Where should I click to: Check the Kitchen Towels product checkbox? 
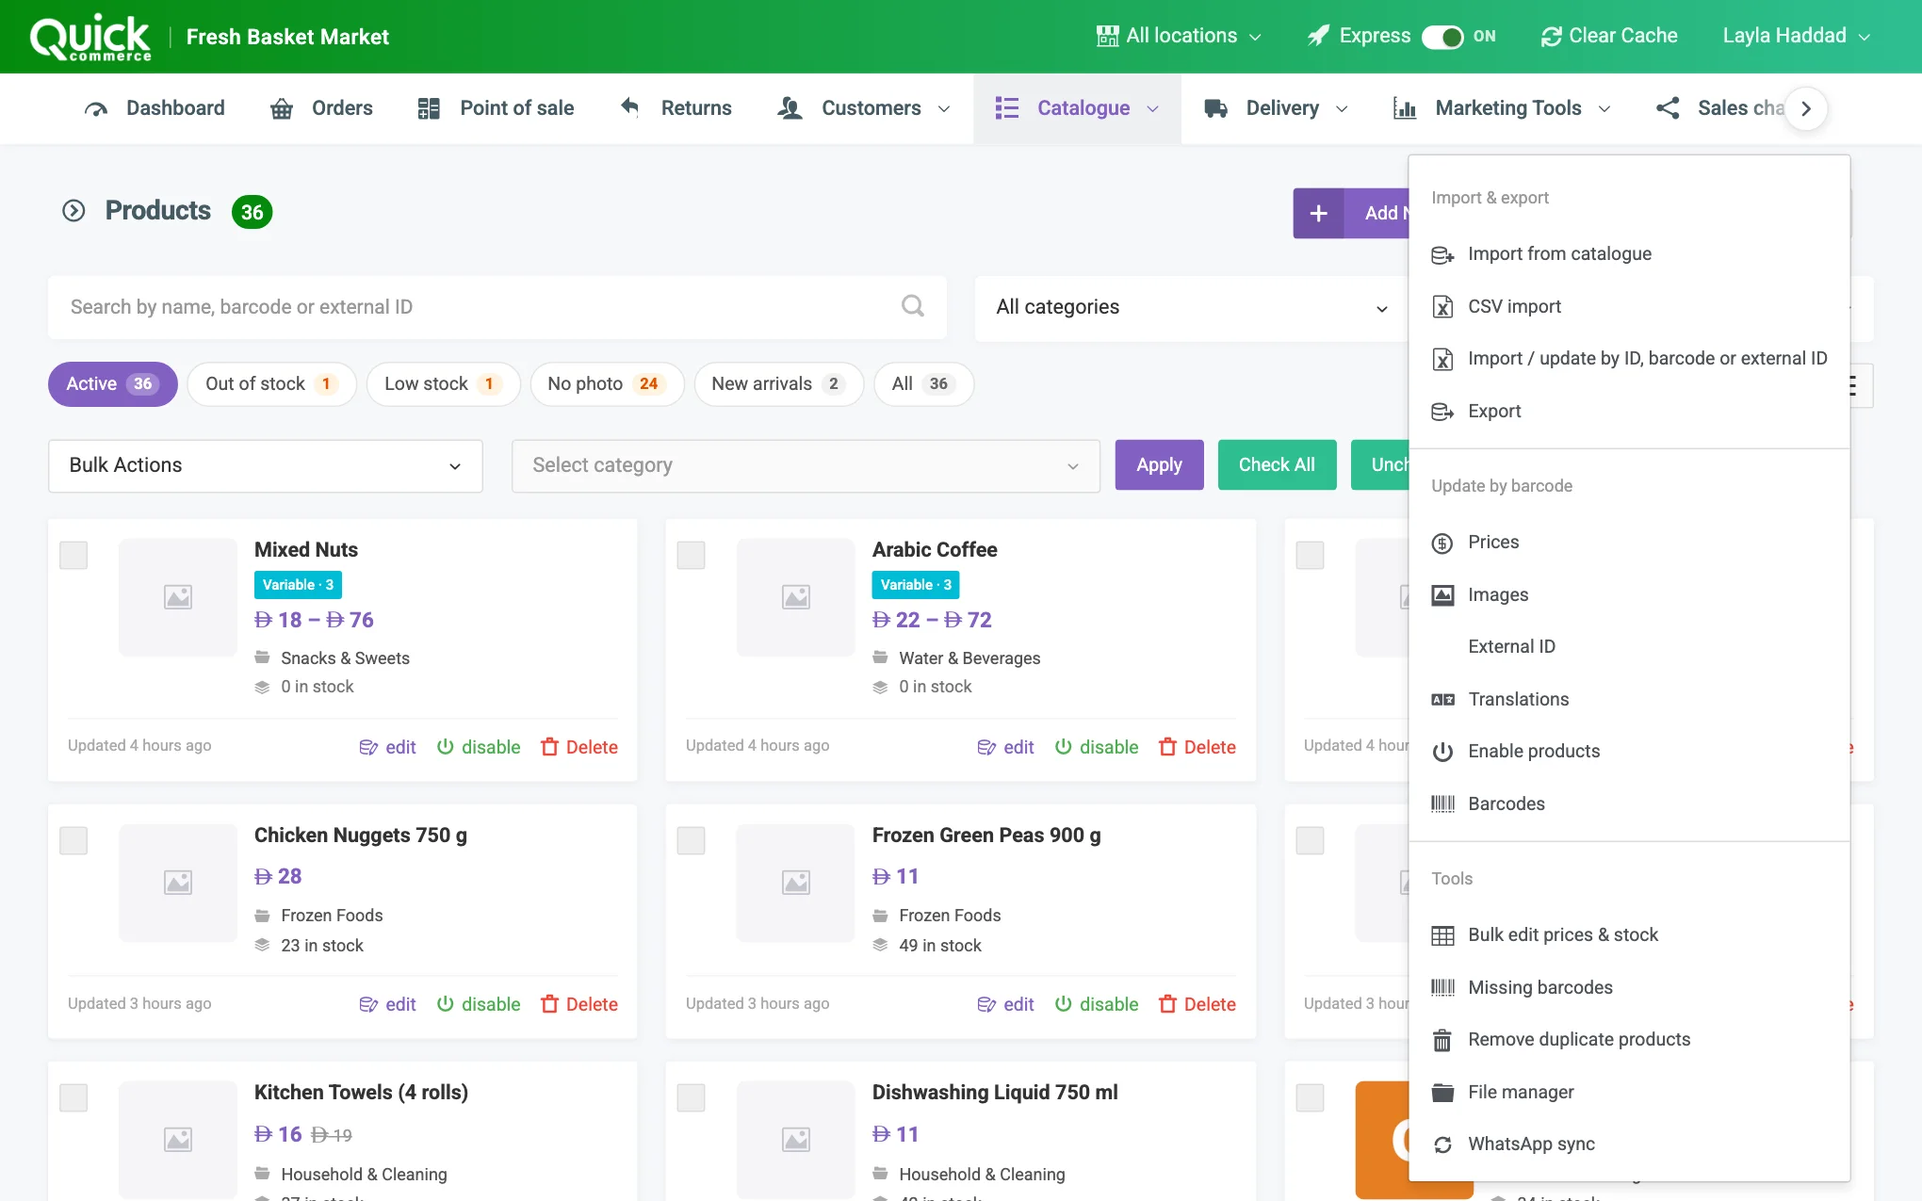tap(73, 1097)
